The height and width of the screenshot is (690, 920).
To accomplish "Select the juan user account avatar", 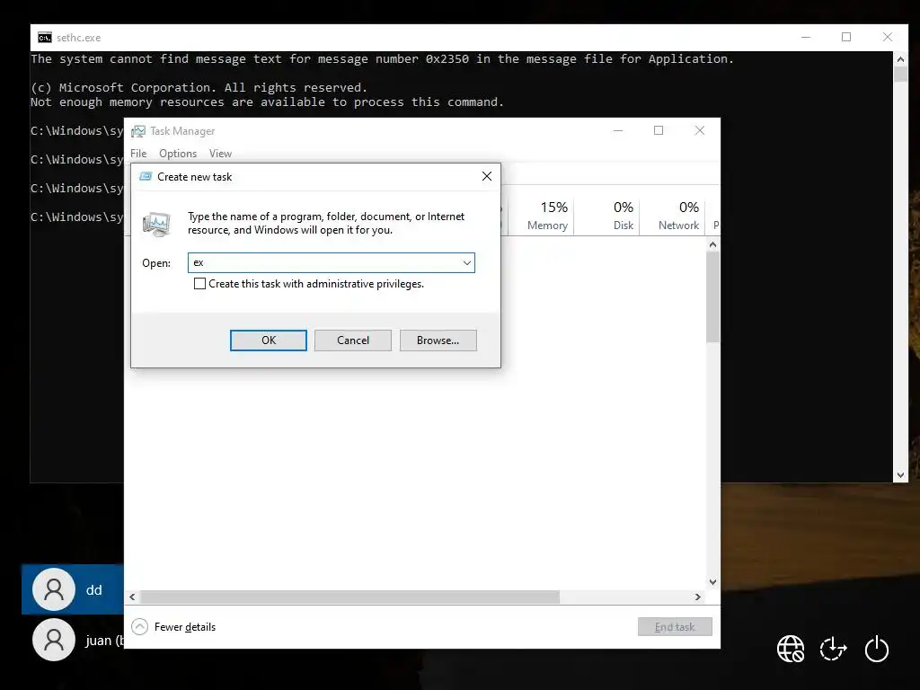I will pos(53,640).
